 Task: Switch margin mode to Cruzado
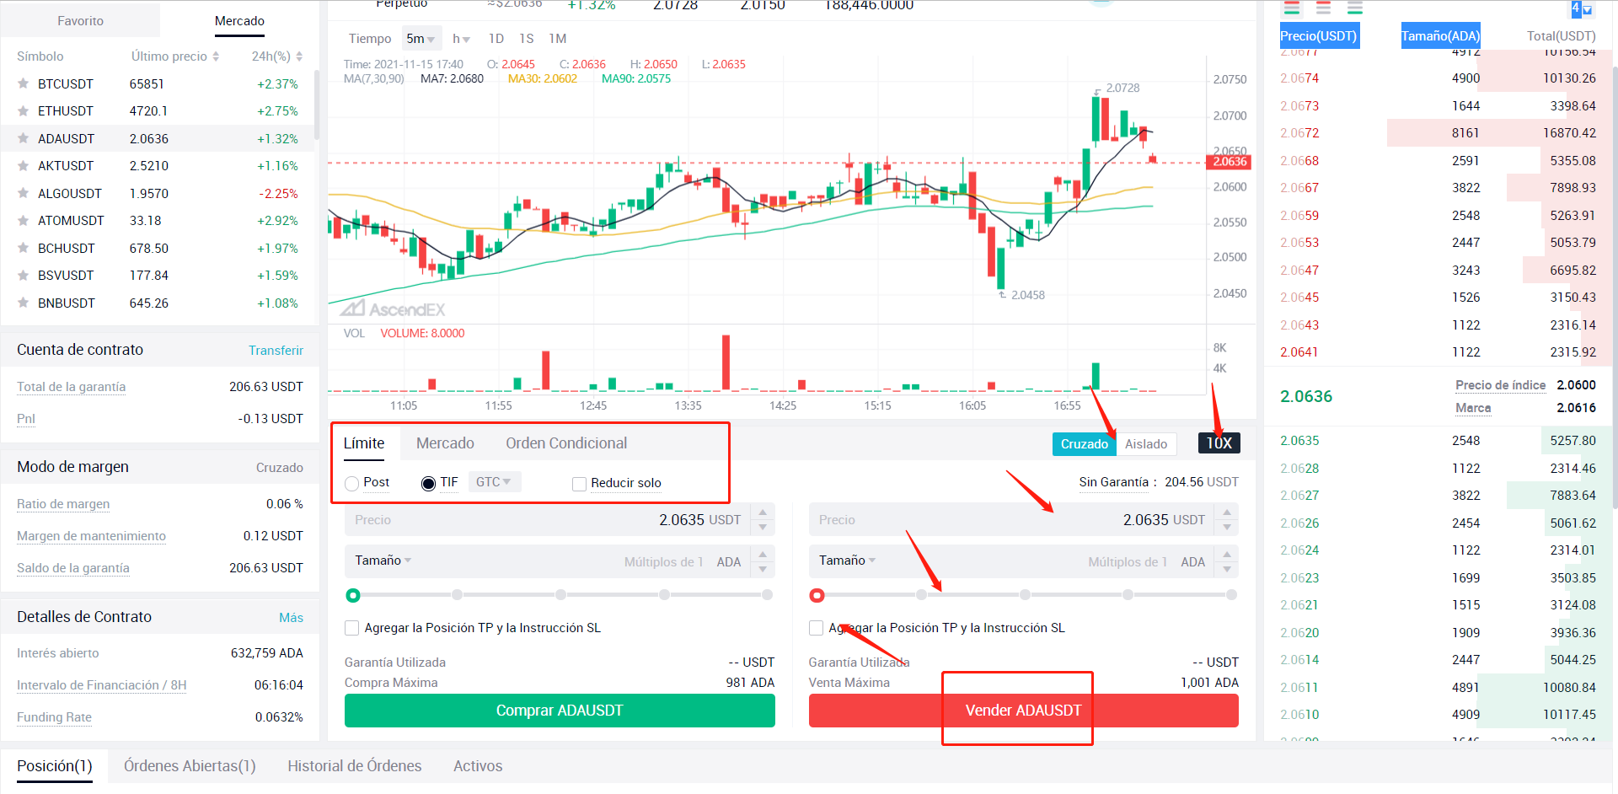click(x=1084, y=444)
